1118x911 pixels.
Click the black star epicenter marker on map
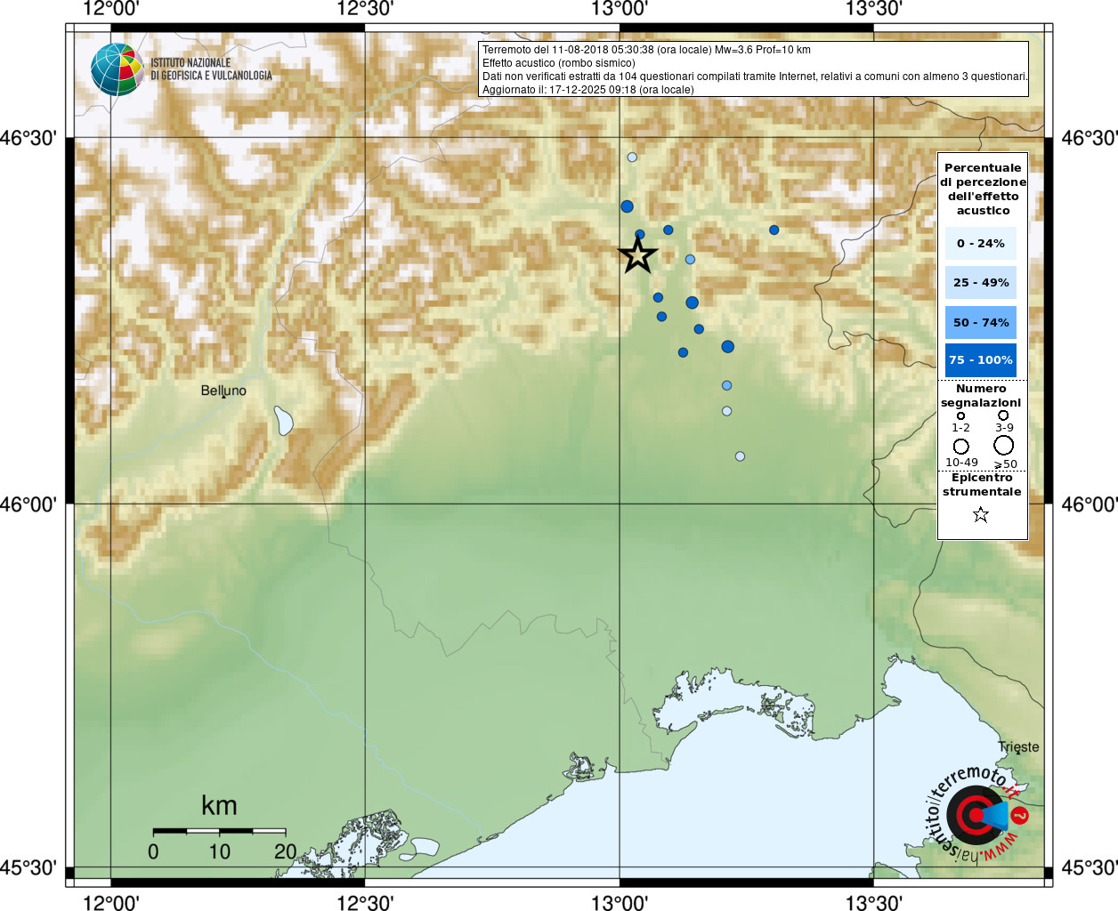pyautogui.click(x=637, y=255)
